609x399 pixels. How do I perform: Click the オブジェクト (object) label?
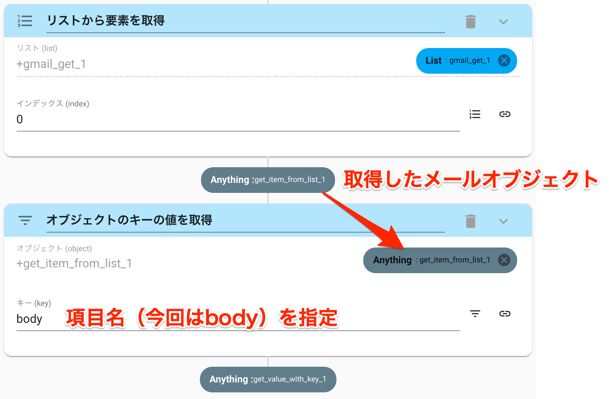coord(54,248)
